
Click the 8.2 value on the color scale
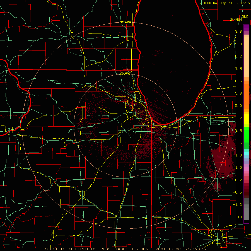[x=238, y=56]
